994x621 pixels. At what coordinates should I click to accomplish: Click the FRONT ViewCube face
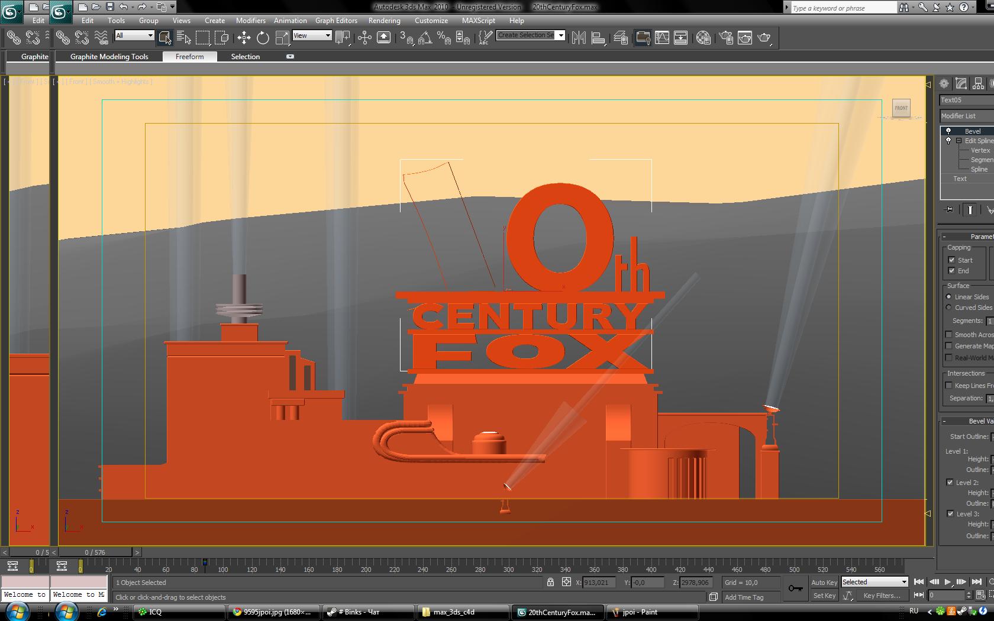tap(901, 108)
